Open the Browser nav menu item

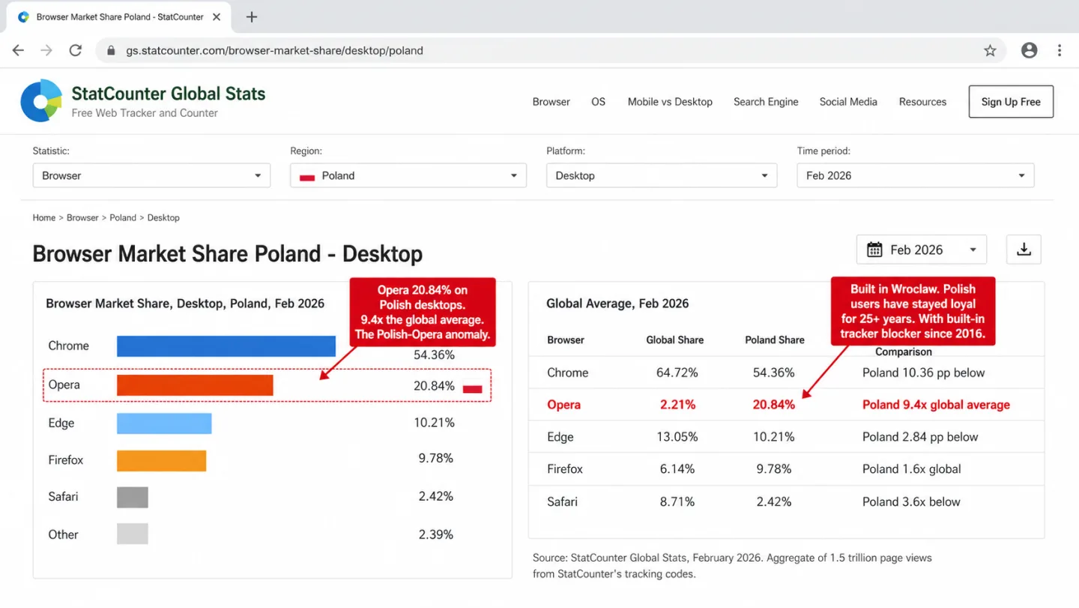click(x=551, y=102)
